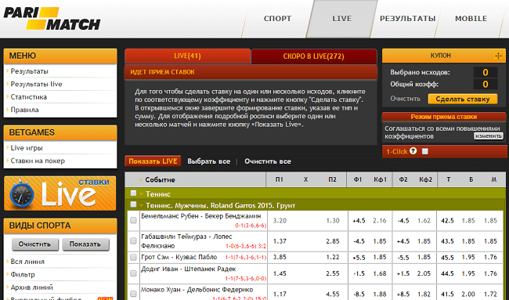Switch to the СКОРО В LIVE(272) tab
Viewport: 509px width, 300px height.
[313, 56]
